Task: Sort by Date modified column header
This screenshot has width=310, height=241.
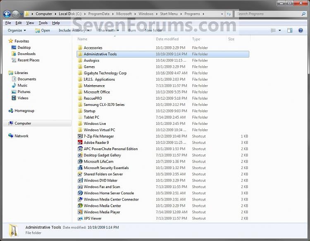Action: pyautogui.click(x=167, y=39)
